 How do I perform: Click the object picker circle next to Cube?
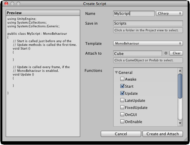tap(166, 53)
